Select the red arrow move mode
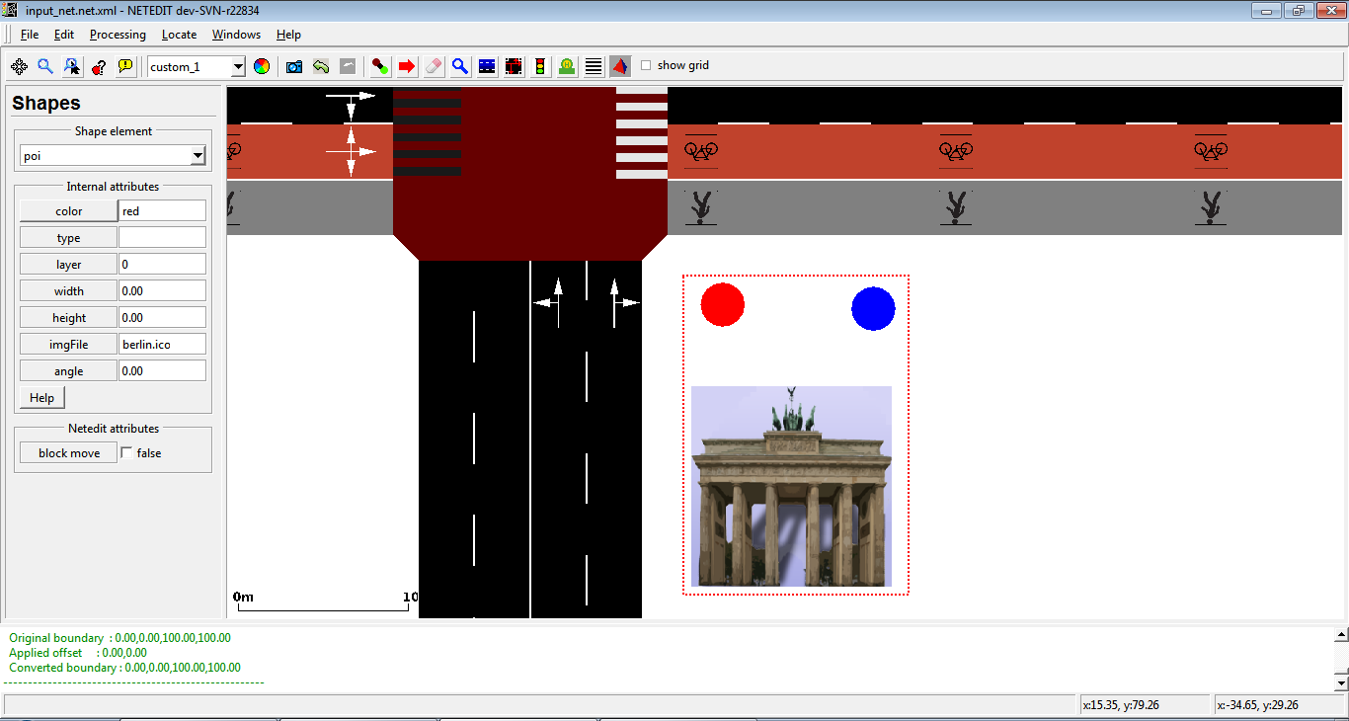 pyautogui.click(x=407, y=66)
